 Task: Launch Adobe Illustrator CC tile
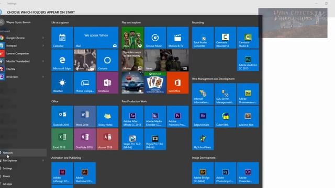(85, 173)
